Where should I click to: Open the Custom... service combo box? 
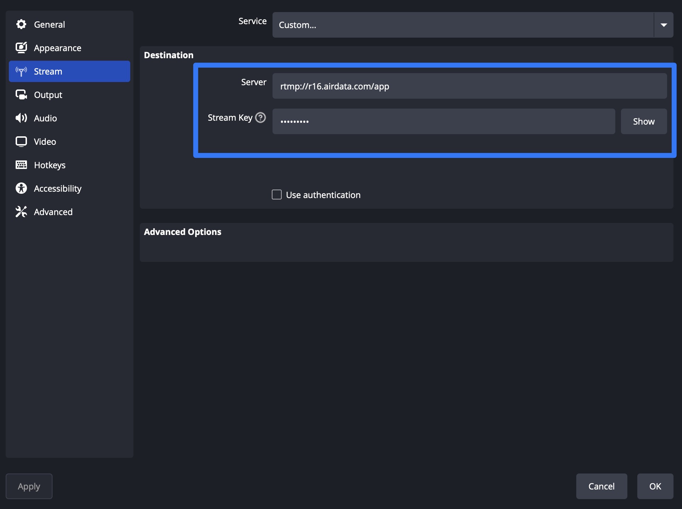(463, 25)
